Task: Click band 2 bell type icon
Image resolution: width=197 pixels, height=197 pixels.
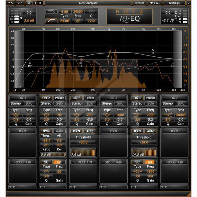Action: [46, 115]
